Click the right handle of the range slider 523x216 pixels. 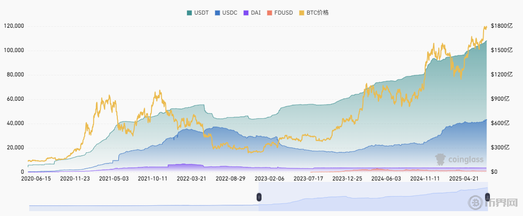487,197
